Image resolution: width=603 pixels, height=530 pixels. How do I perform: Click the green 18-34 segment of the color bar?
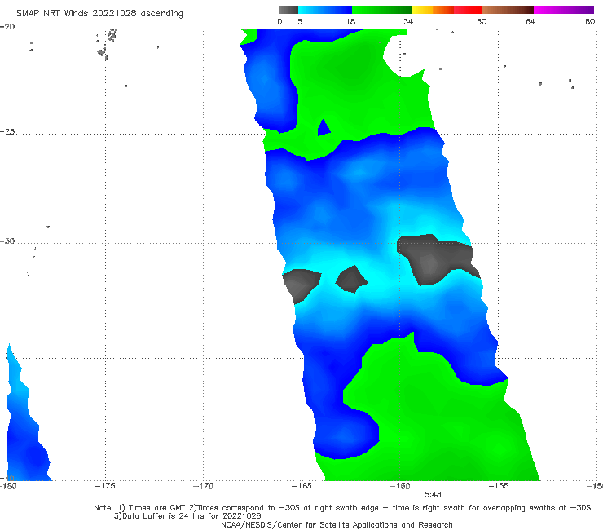tap(381, 10)
